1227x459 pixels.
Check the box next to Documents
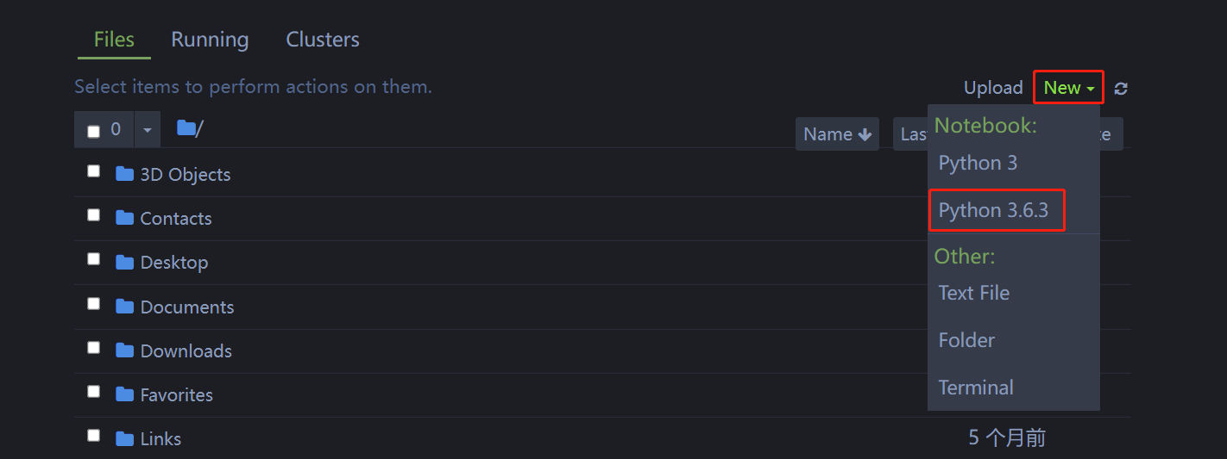click(x=93, y=304)
